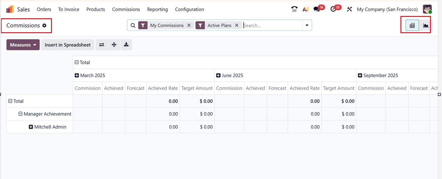442x179 pixels.
Task: Expand the June 2025 column
Action: [x=218, y=75]
